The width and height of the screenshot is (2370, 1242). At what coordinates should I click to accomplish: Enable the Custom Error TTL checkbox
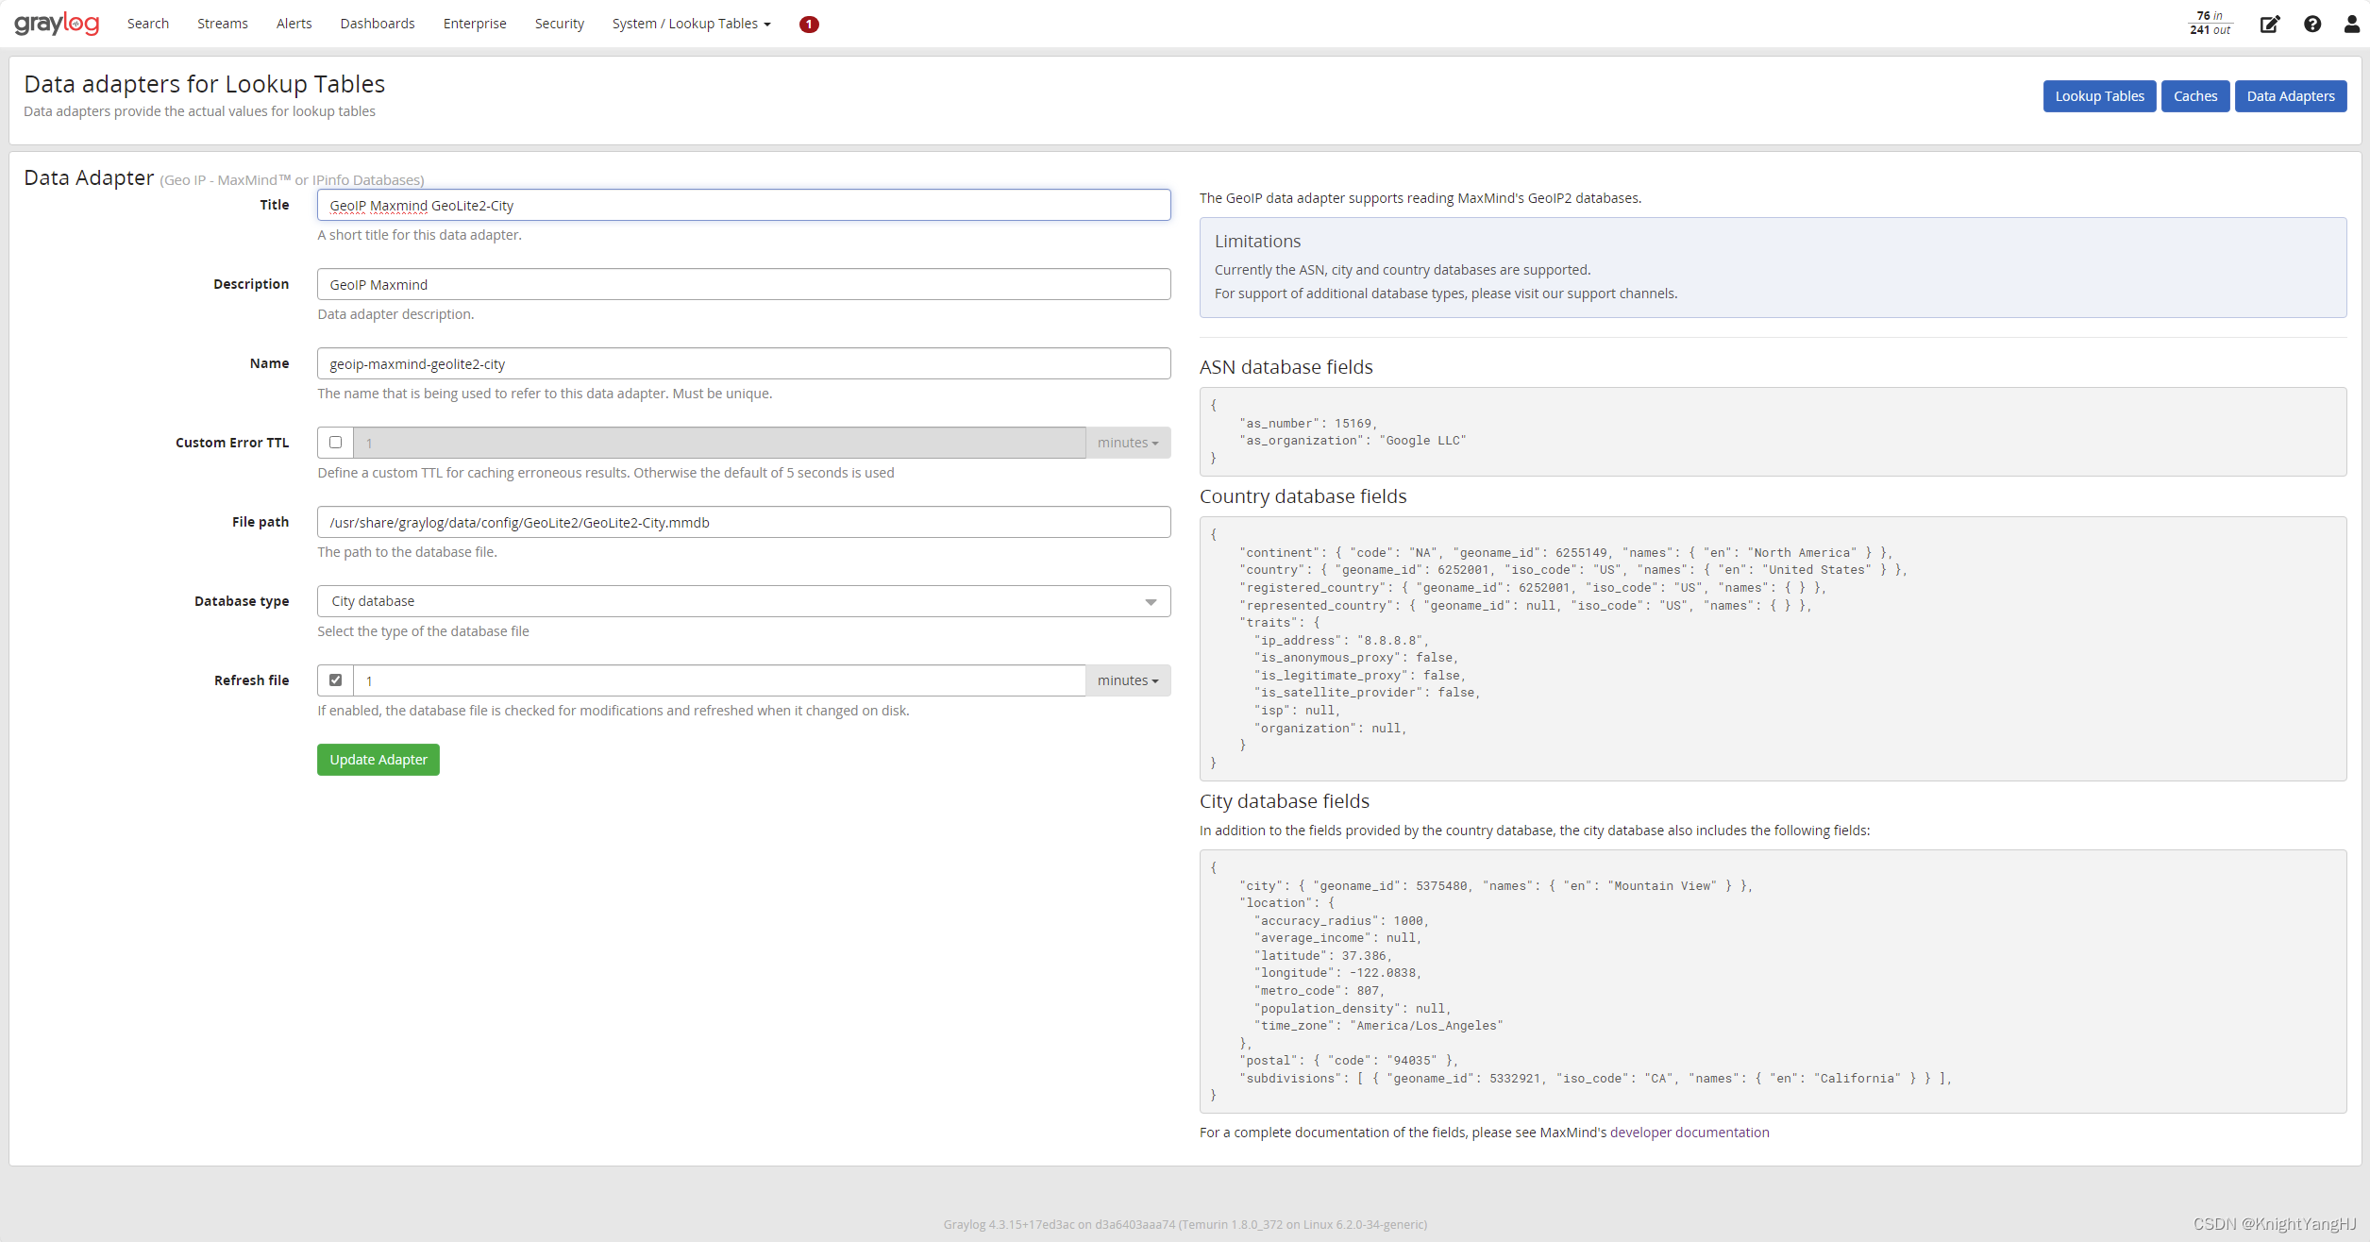pyautogui.click(x=335, y=442)
